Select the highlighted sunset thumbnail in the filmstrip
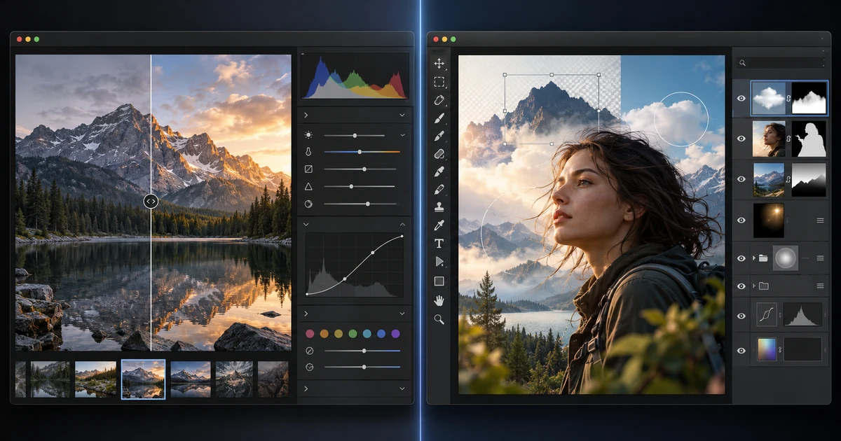 pyautogui.click(x=143, y=379)
